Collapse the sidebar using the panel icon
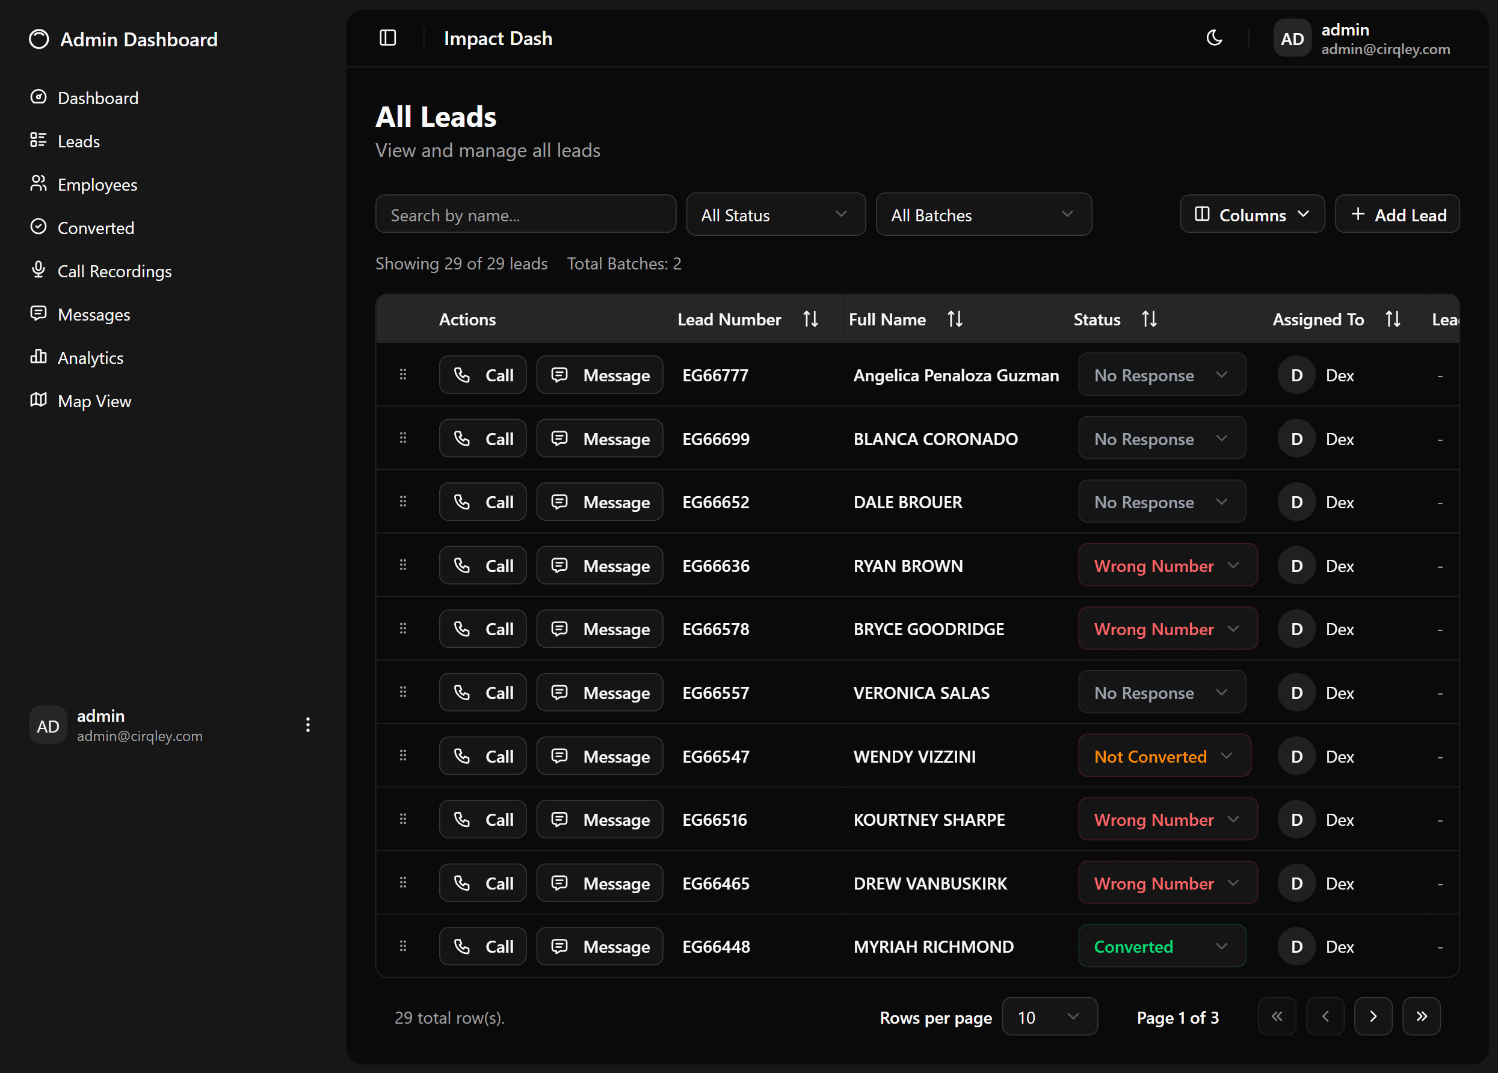 (387, 38)
